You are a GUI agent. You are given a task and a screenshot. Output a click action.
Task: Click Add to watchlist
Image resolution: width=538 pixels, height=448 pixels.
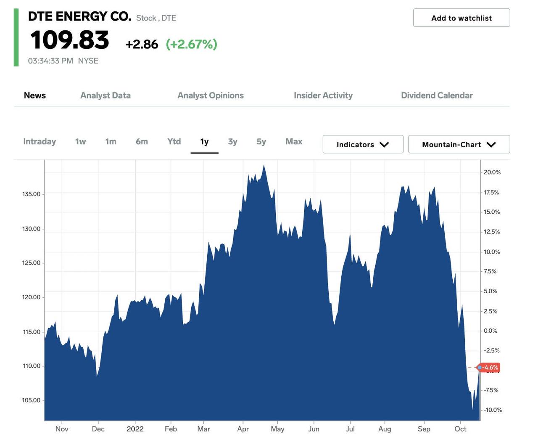click(x=461, y=18)
